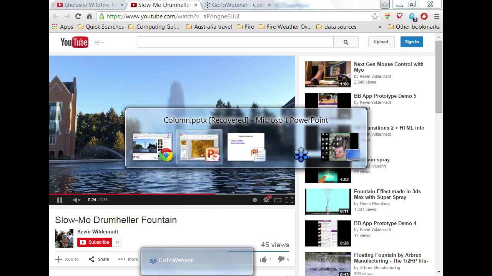Expand the bookmarks overflow chevron
492x276 pixels.
pyautogui.click(x=380, y=27)
